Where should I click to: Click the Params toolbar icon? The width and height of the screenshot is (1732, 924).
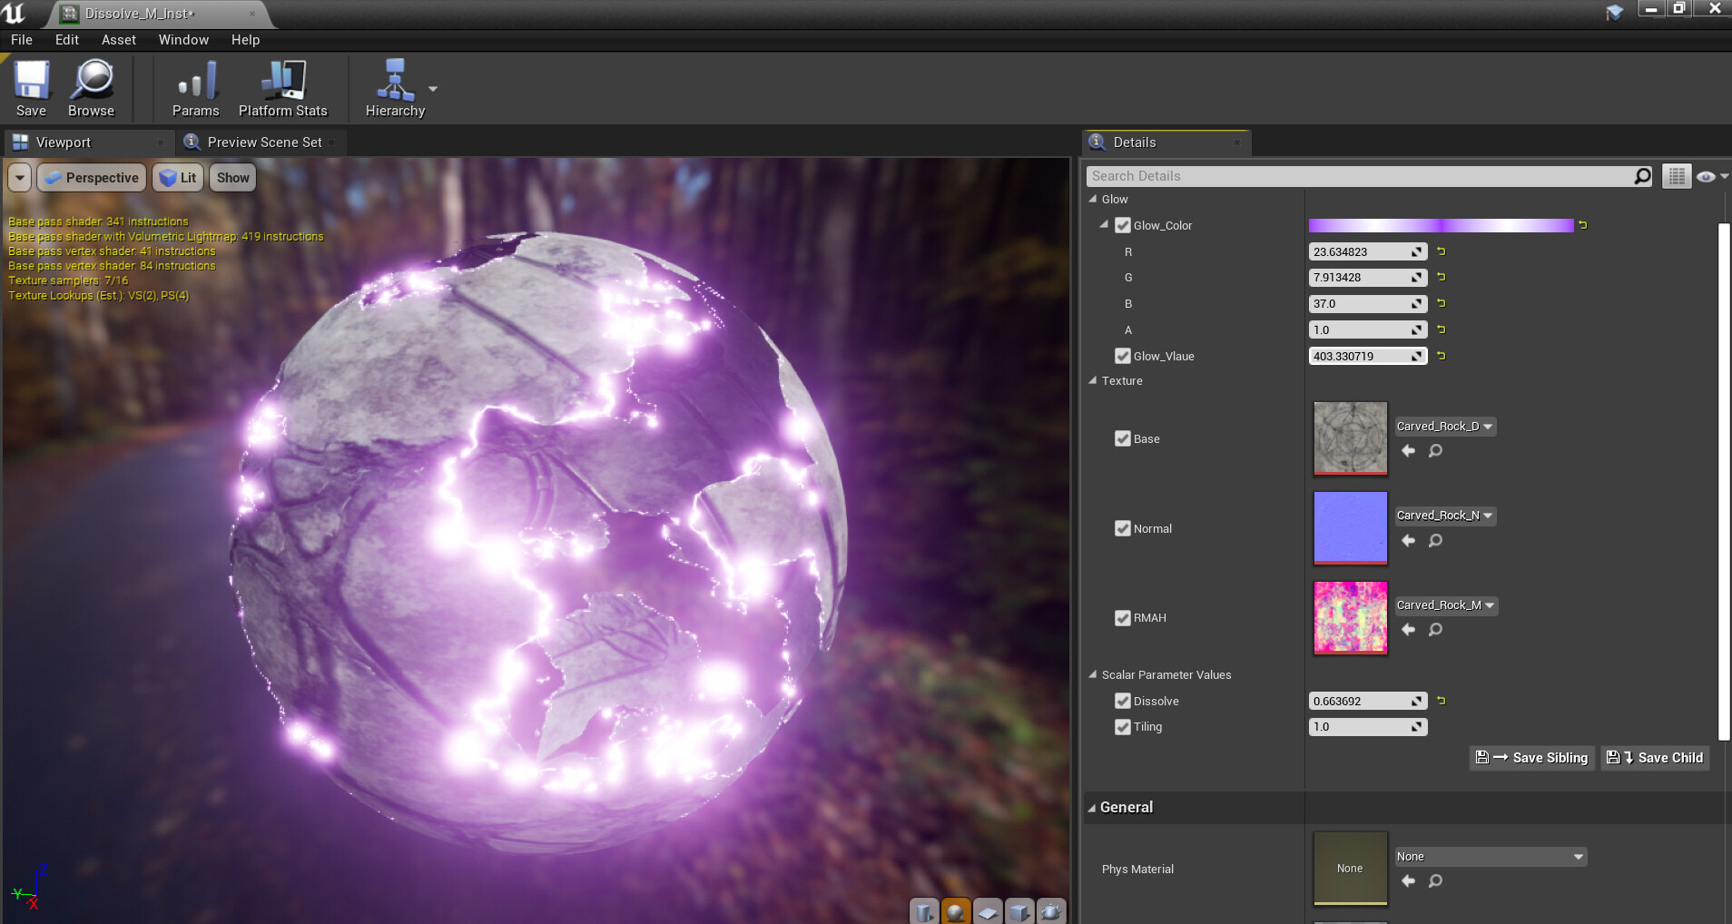point(195,86)
